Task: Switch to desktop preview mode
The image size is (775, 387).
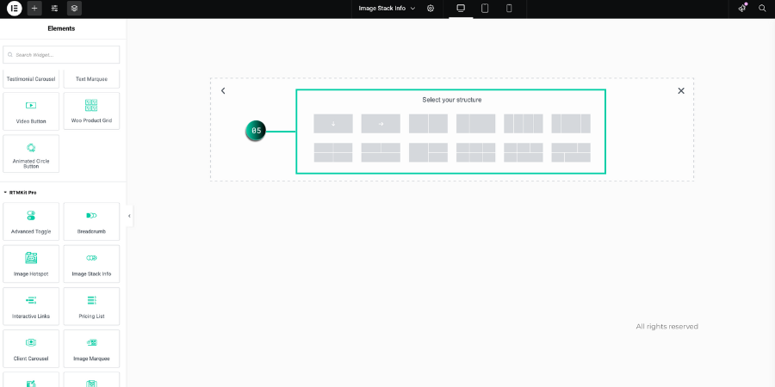Action: tap(461, 9)
